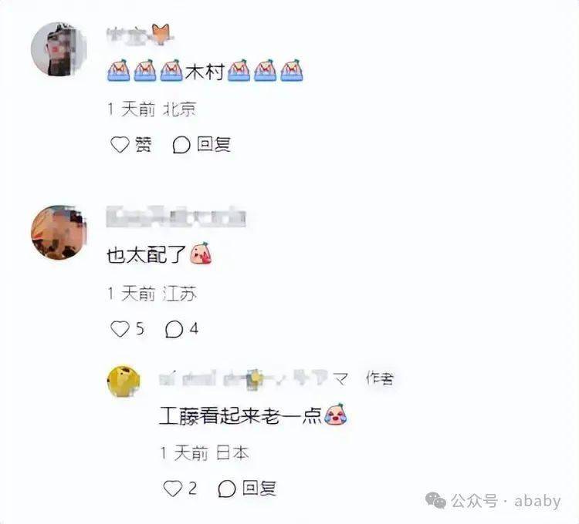
Task: Click the 木村 comment text
Action: tap(205, 72)
